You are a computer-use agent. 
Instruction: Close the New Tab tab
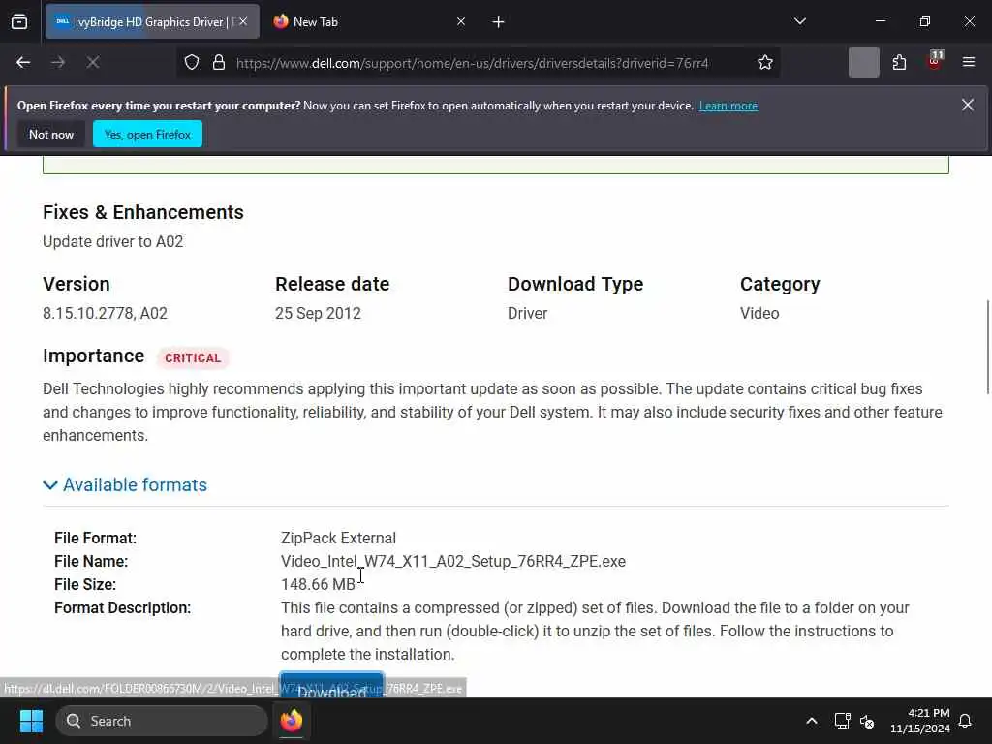coord(461,21)
